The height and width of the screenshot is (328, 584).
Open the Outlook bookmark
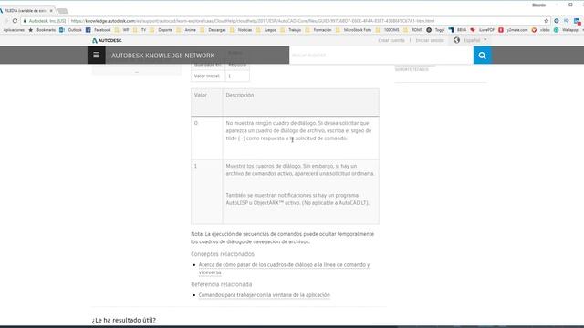point(71,30)
